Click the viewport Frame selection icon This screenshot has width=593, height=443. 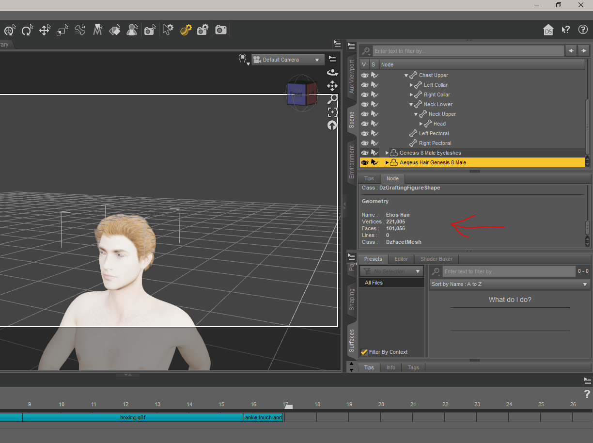(x=332, y=112)
